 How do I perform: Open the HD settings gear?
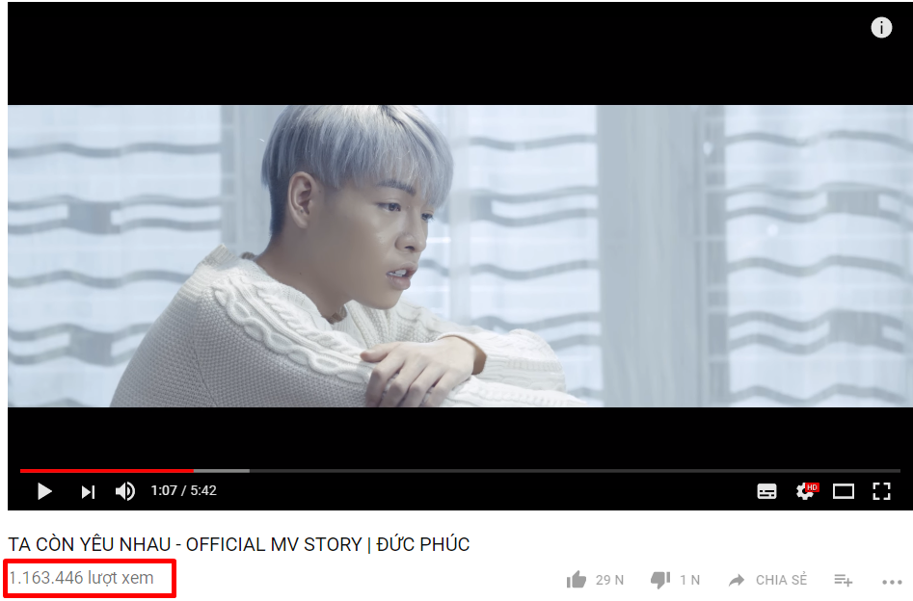click(x=806, y=491)
